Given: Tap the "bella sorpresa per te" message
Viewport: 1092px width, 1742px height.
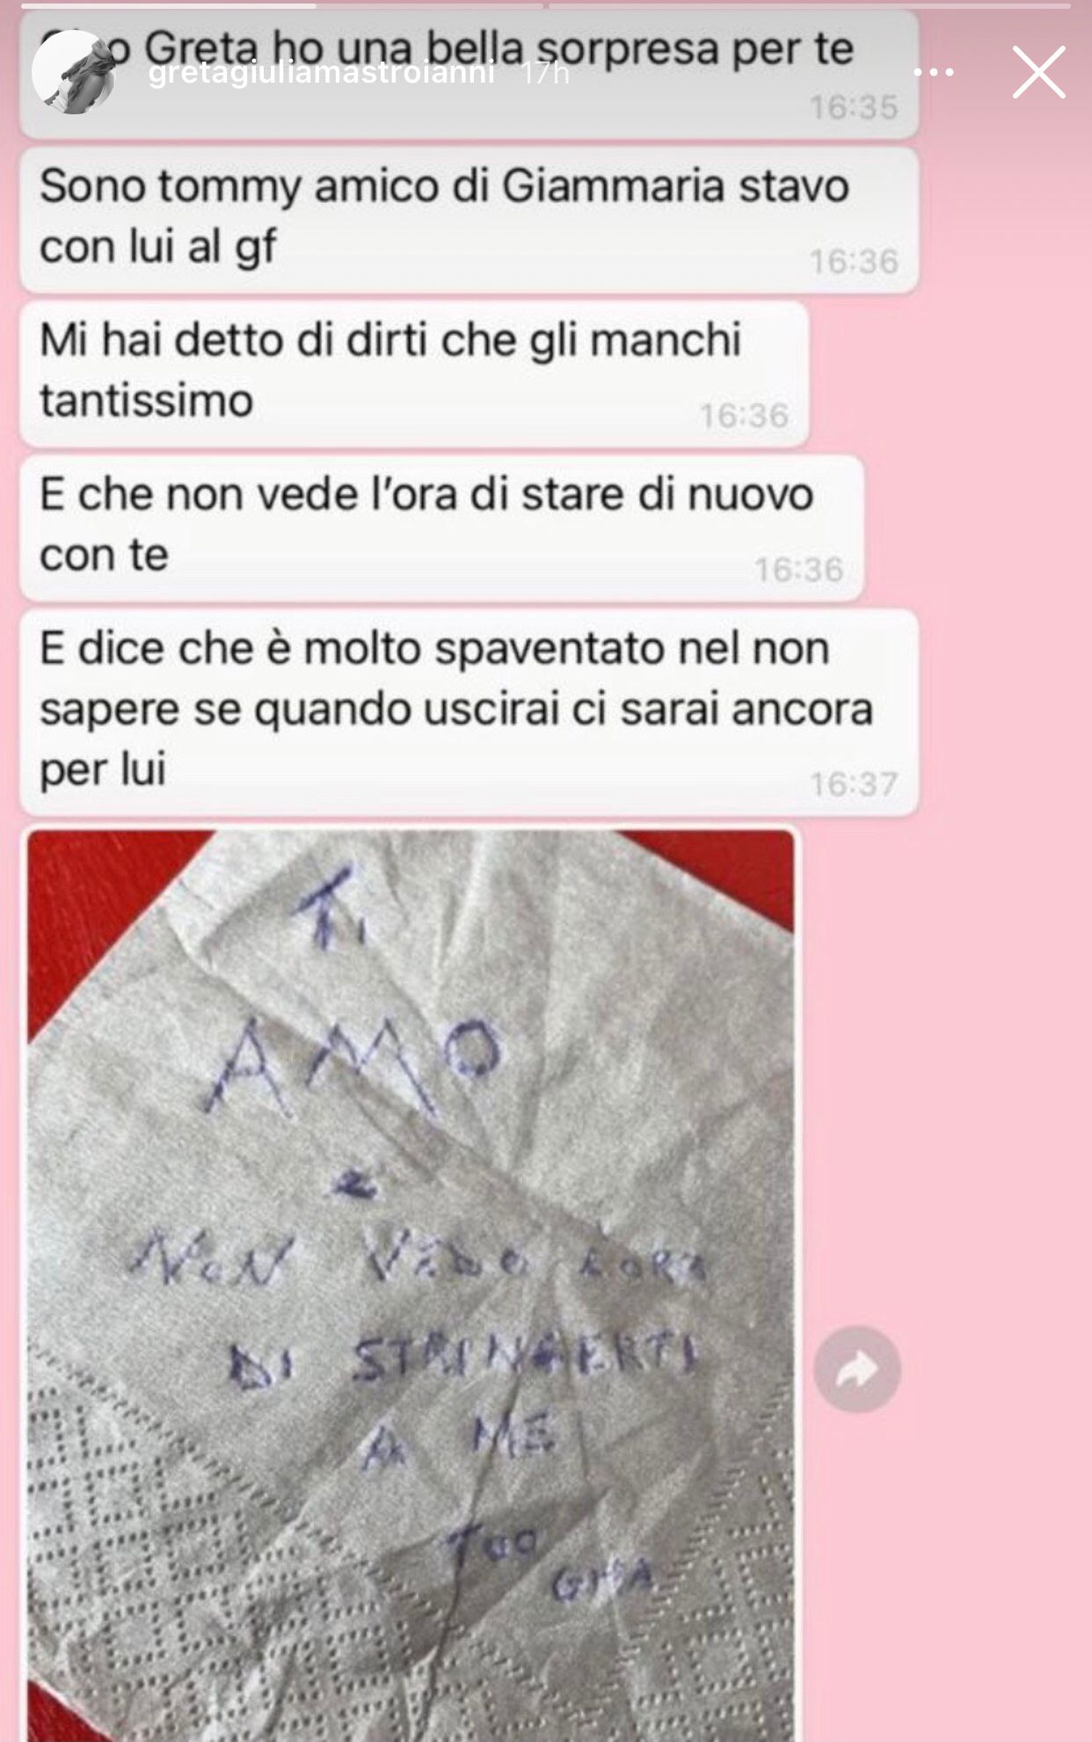Looking at the screenshot, I should (470, 75).
